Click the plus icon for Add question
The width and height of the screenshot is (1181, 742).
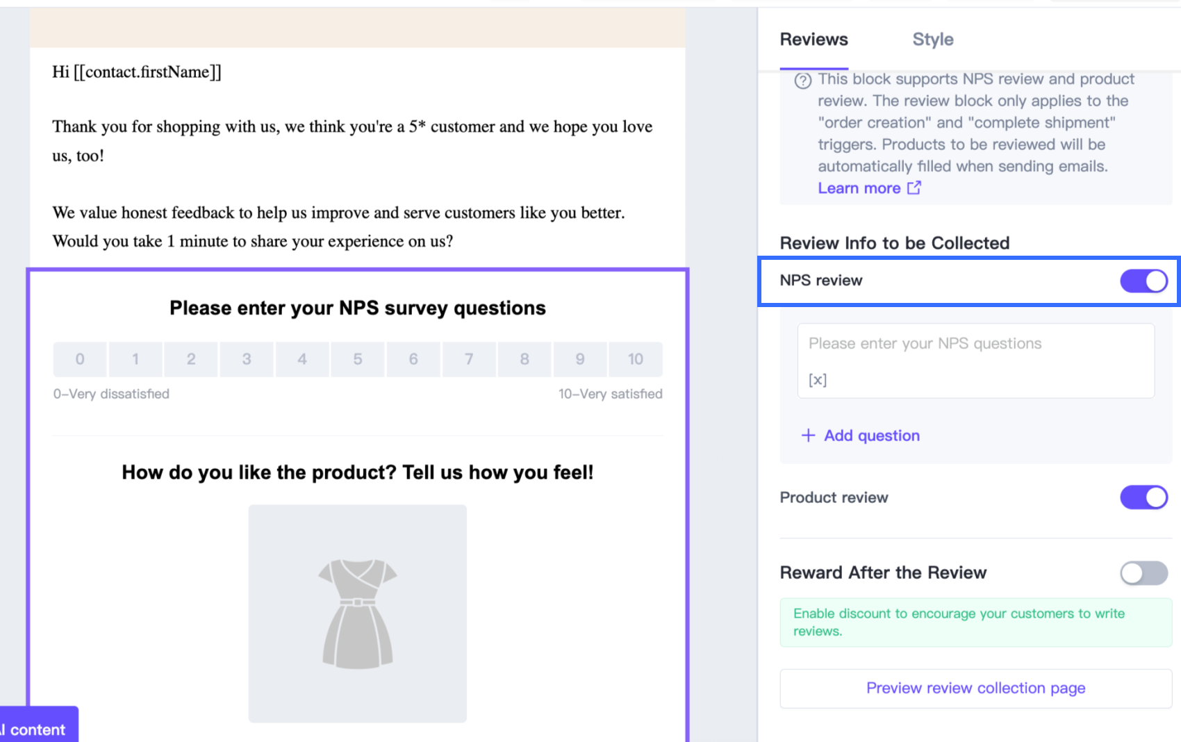click(x=808, y=436)
